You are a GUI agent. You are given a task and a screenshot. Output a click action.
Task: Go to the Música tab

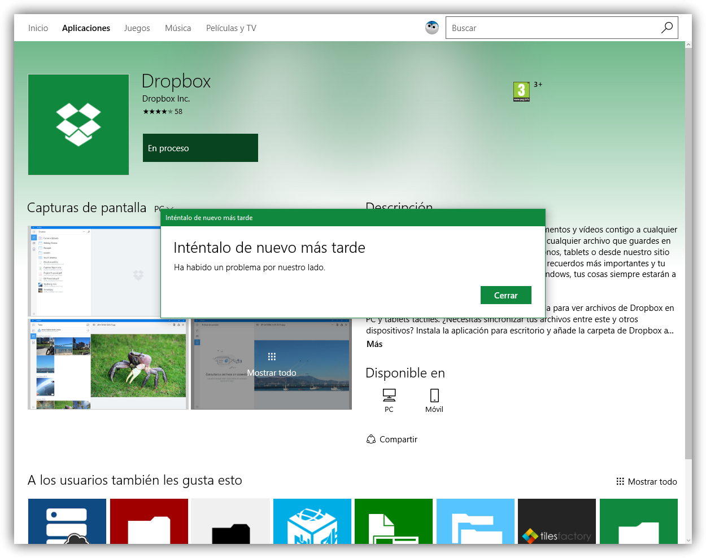(178, 28)
